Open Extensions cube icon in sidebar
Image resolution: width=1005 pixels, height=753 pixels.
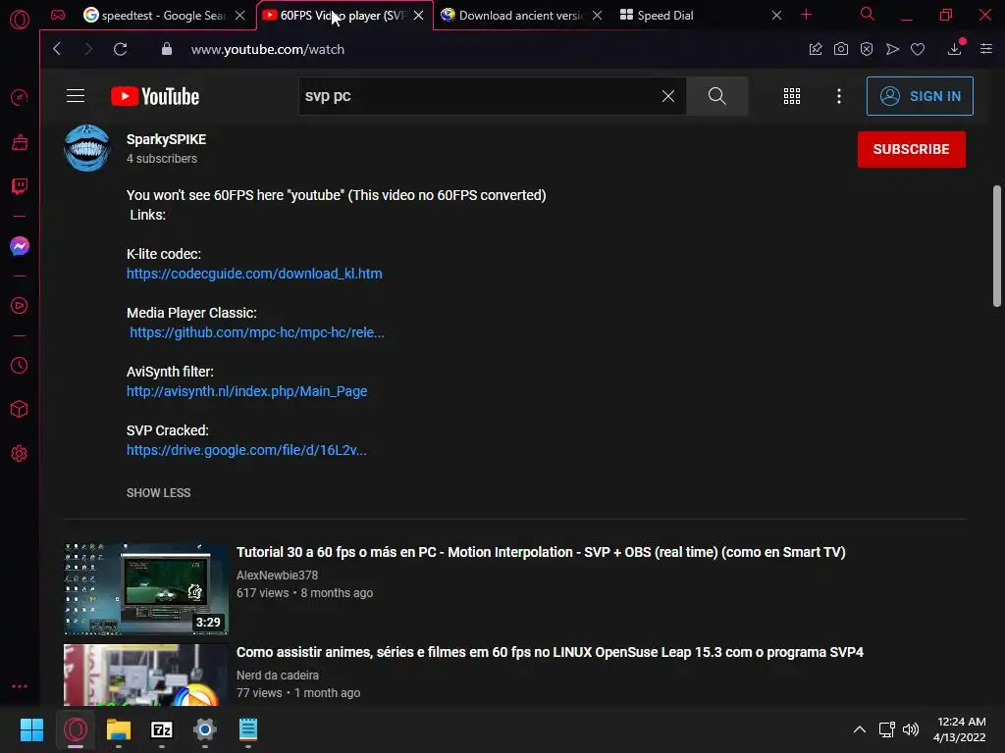(x=20, y=409)
